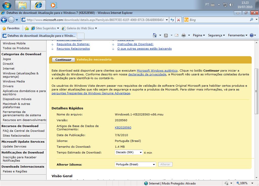Open Microsoft Windows autêntico link
Screen dimensions: 259x186
(157, 71)
